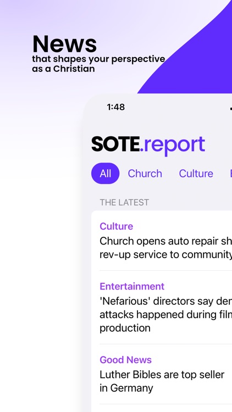This screenshot has width=232, height=412.
Task: Click the black 'SOTE' wordmark text
Action: [115, 144]
